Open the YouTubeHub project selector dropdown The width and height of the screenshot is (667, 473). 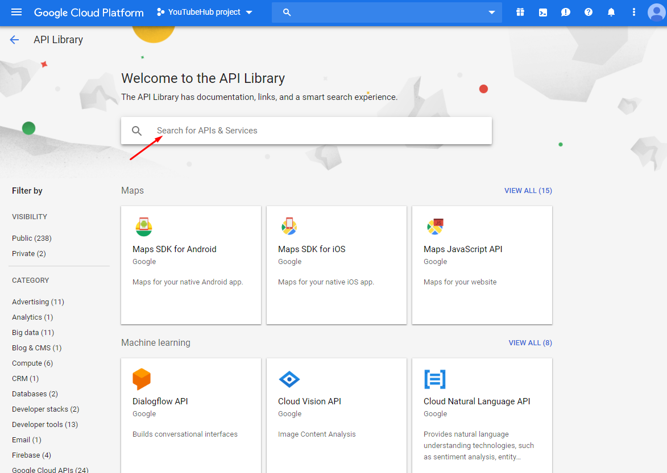coord(205,11)
